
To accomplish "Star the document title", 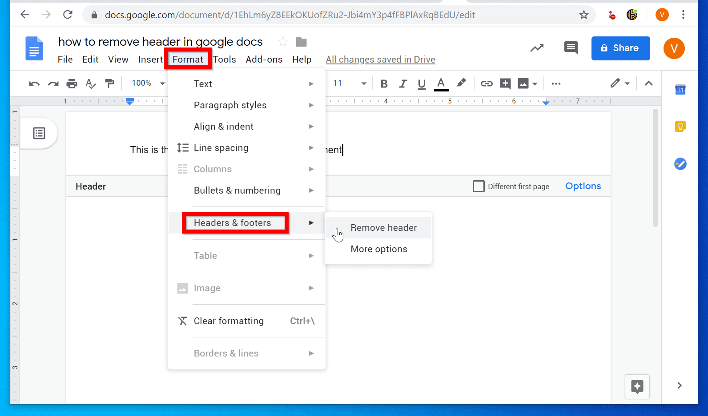I will (x=282, y=42).
